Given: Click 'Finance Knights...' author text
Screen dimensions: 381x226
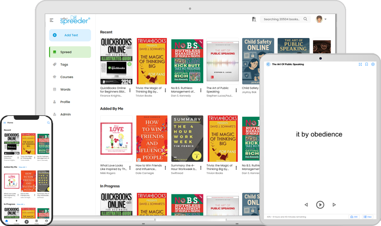Looking at the screenshot, I should coord(111,96).
